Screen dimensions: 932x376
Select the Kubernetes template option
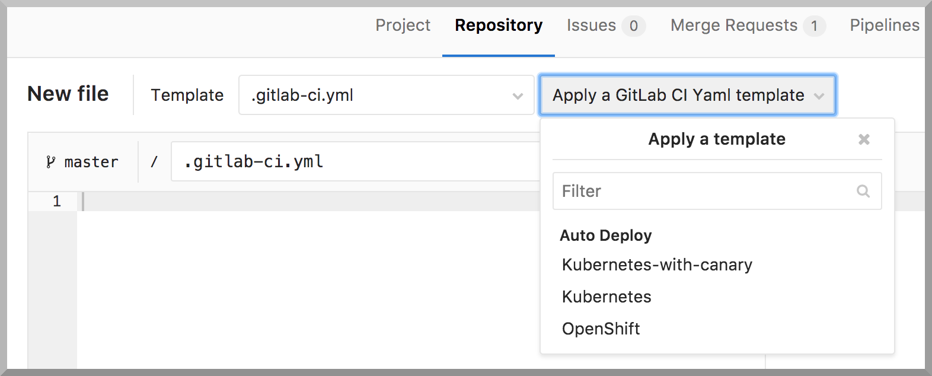(x=607, y=297)
